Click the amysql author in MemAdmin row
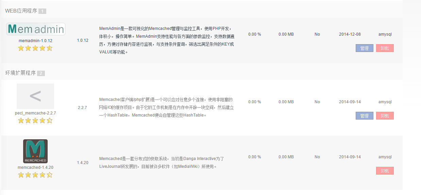This screenshot has width=421, height=195. click(385, 34)
